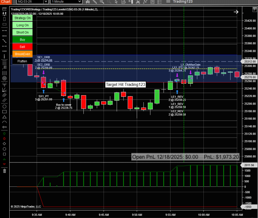Select the Rectangle drawing tool
The width and height of the screenshot is (258, 218).
[x=4, y=112]
